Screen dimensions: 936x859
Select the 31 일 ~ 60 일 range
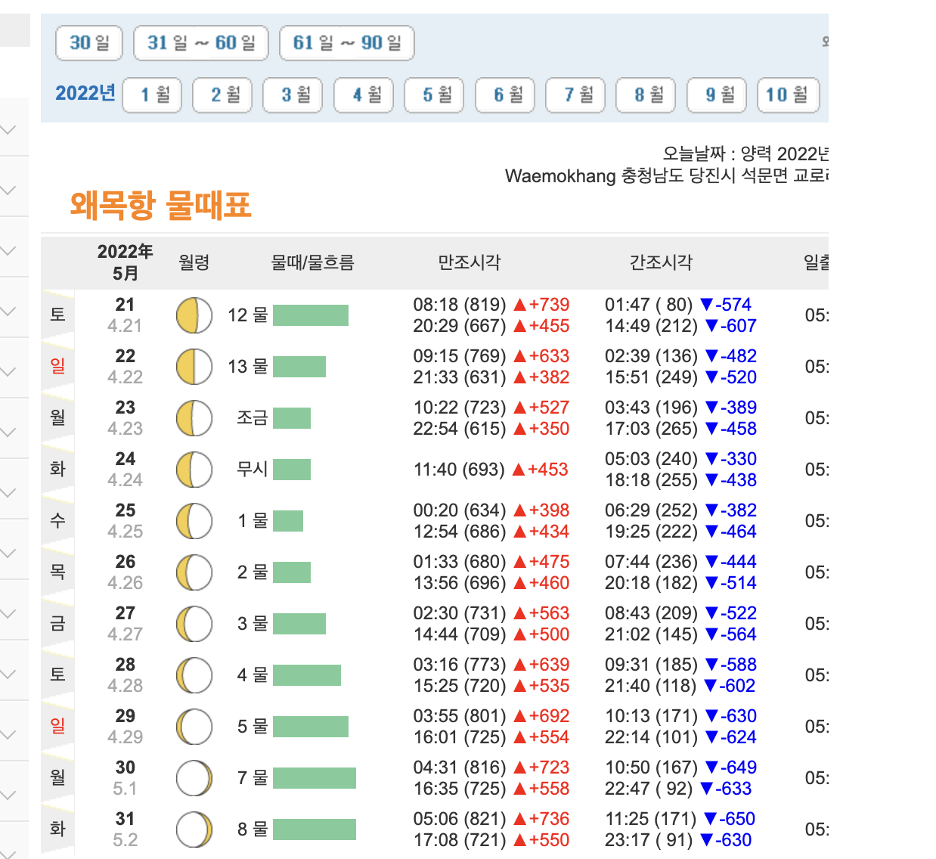200,43
